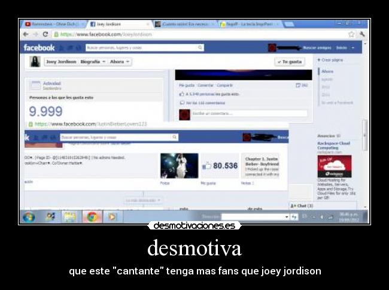Open the second pinned taskbar program
Image resolution: width=389 pixels, height=290 pixels.
50,217
